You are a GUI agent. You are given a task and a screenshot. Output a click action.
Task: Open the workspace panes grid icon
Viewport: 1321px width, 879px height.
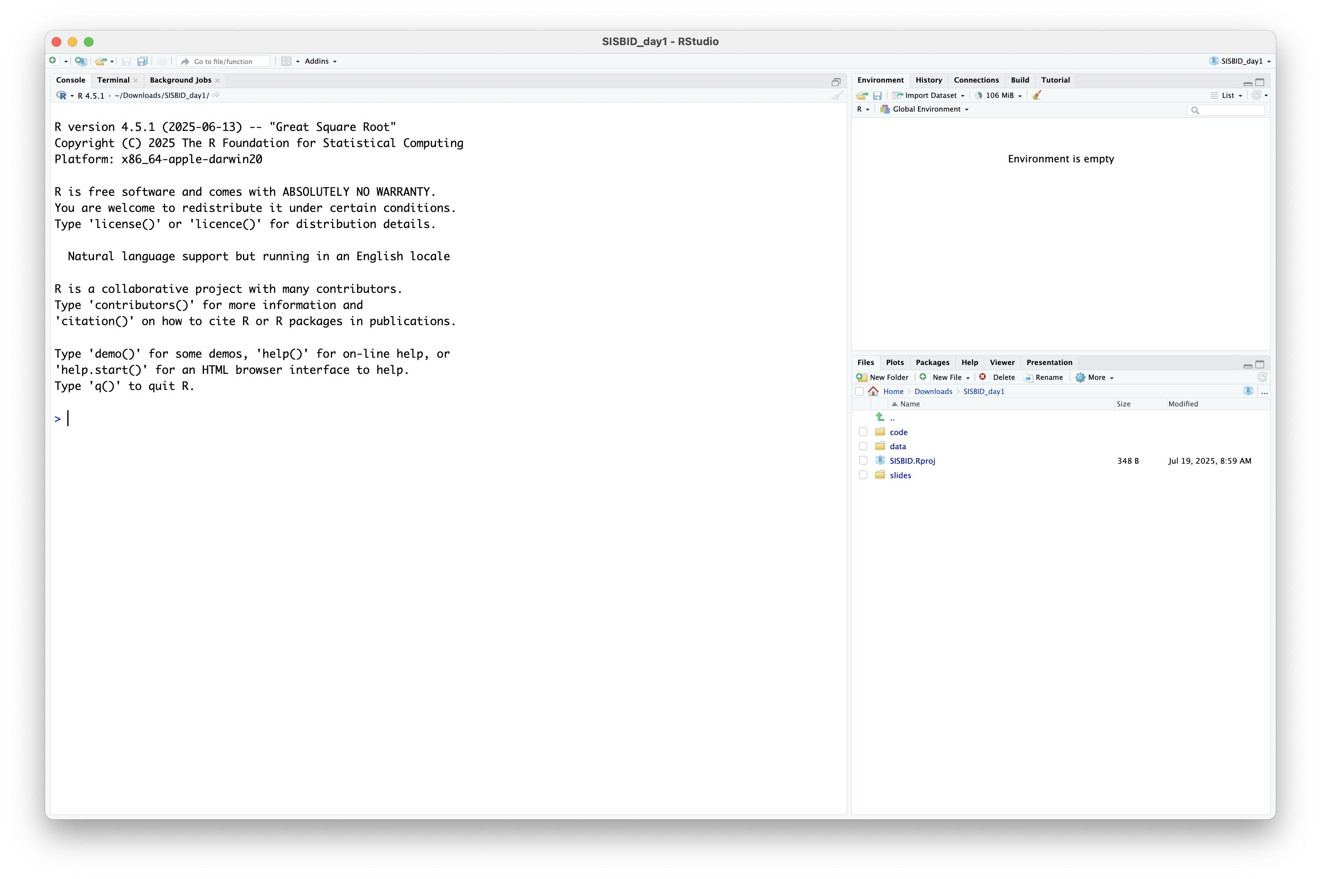click(x=286, y=61)
